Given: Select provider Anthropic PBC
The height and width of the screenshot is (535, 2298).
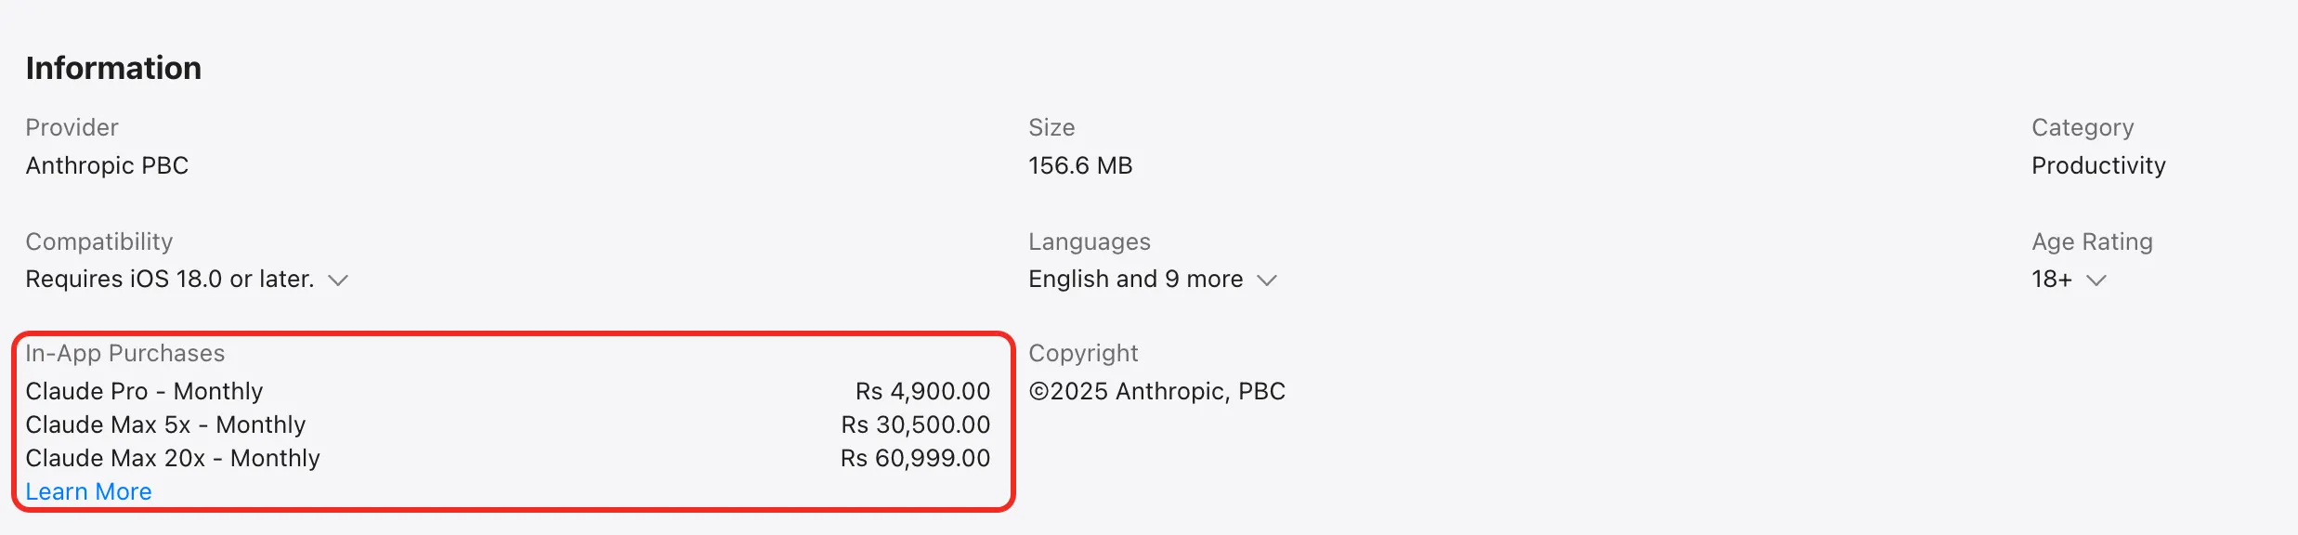Looking at the screenshot, I should (x=107, y=165).
